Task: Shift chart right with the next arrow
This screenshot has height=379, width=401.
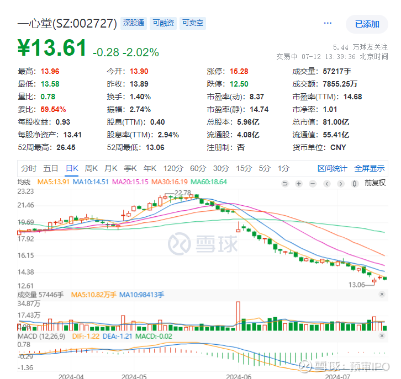Action: pyautogui.click(x=341, y=184)
